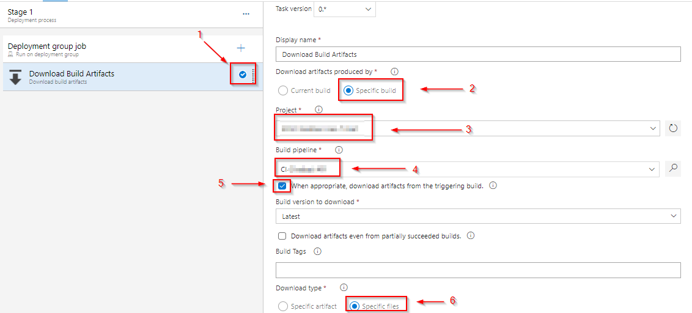Show info for Download artifacts produced by
The image size is (692, 313).
[394, 72]
